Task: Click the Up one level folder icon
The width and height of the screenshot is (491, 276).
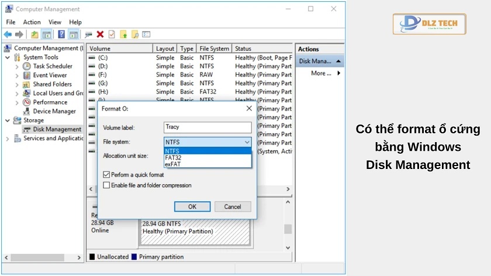Action: (34, 34)
